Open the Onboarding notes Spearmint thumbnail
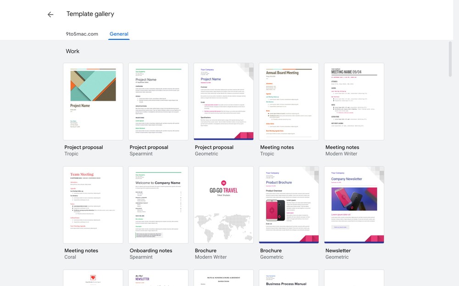 click(158, 205)
